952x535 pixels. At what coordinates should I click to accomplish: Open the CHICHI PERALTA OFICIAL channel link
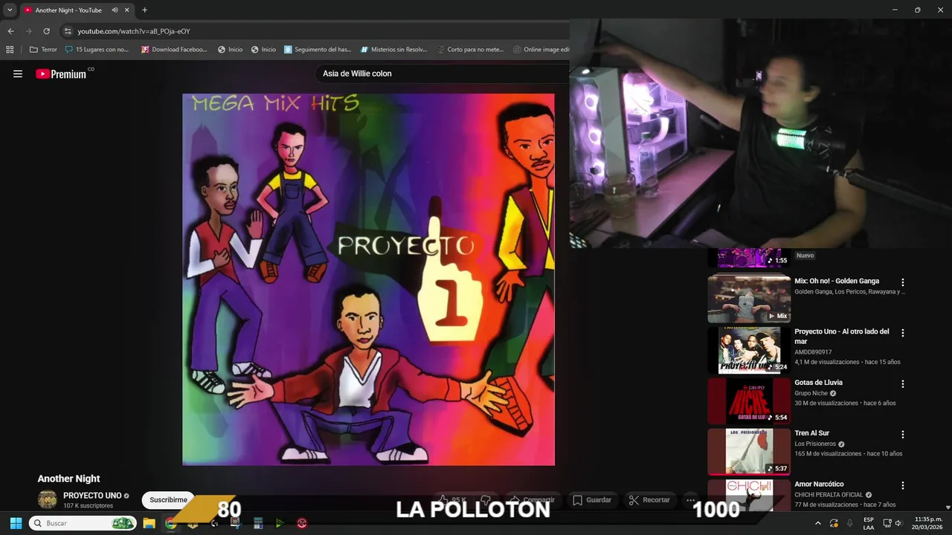829,495
